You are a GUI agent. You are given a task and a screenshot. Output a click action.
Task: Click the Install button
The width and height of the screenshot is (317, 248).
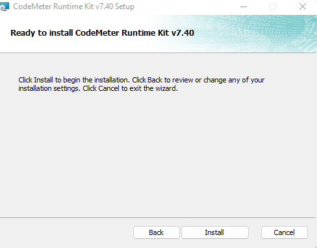pyautogui.click(x=215, y=232)
